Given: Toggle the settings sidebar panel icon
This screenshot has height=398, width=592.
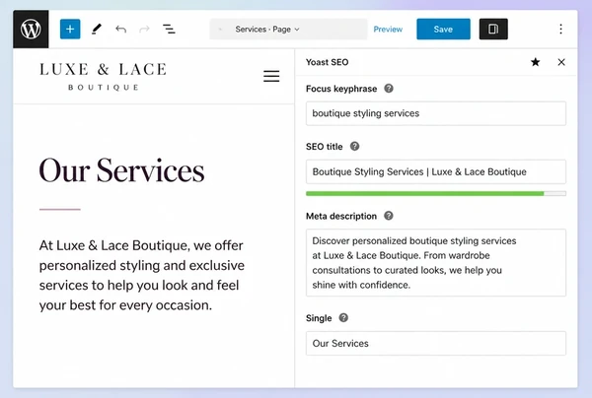Looking at the screenshot, I should 493,29.
